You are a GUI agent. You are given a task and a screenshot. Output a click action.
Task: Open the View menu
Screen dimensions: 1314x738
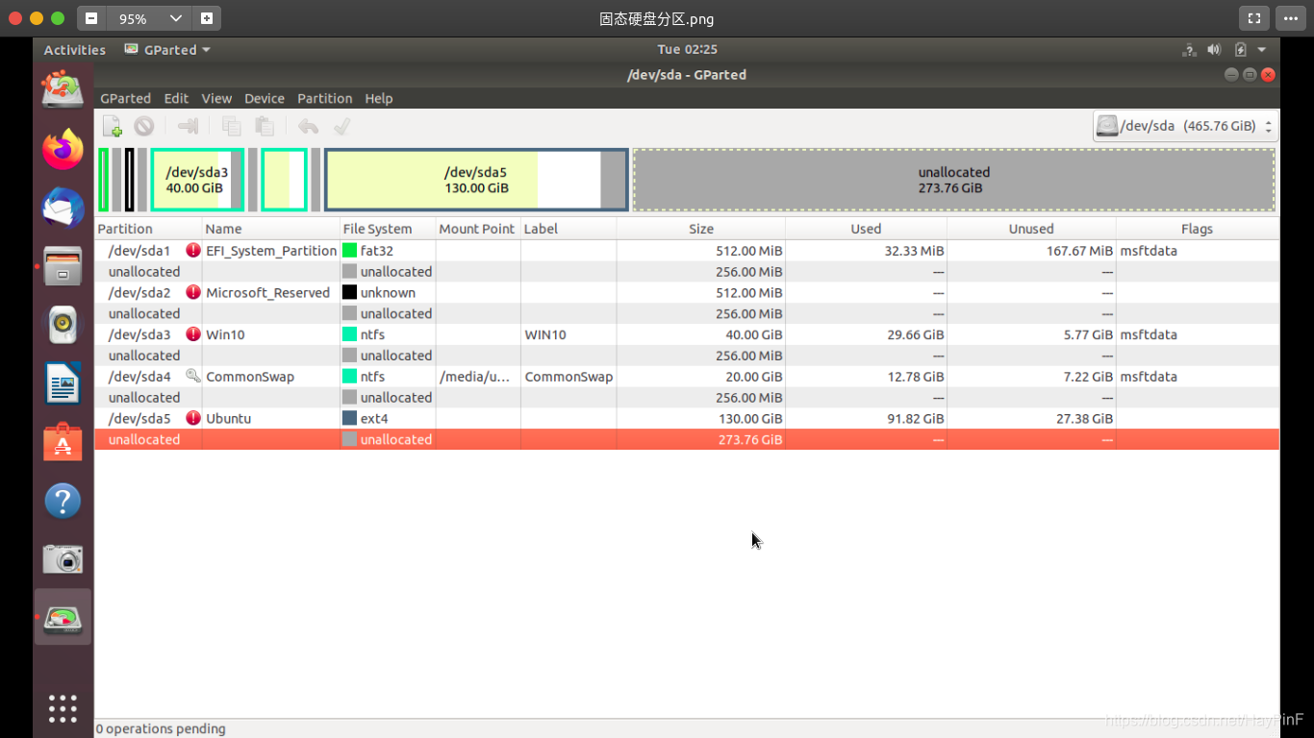click(x=216, y=98)
